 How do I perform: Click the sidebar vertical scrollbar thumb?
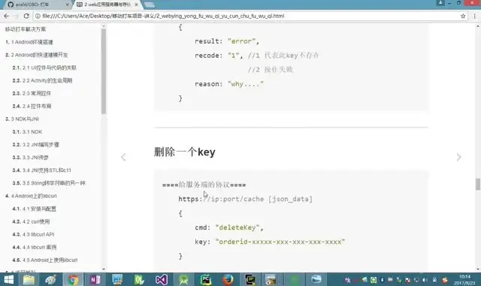pos(104,71)
